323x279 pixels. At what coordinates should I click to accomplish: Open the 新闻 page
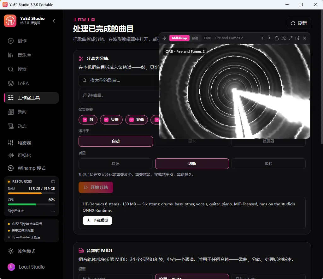click(31, 112)
